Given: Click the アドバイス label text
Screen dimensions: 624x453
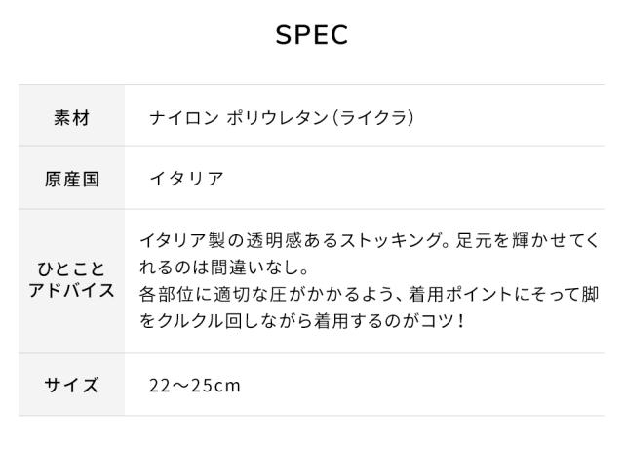Looking at the screenshot, I should coord(71,290).
